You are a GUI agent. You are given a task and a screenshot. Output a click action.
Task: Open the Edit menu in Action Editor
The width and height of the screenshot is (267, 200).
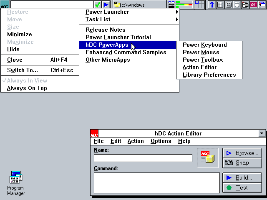click(116, 141)
